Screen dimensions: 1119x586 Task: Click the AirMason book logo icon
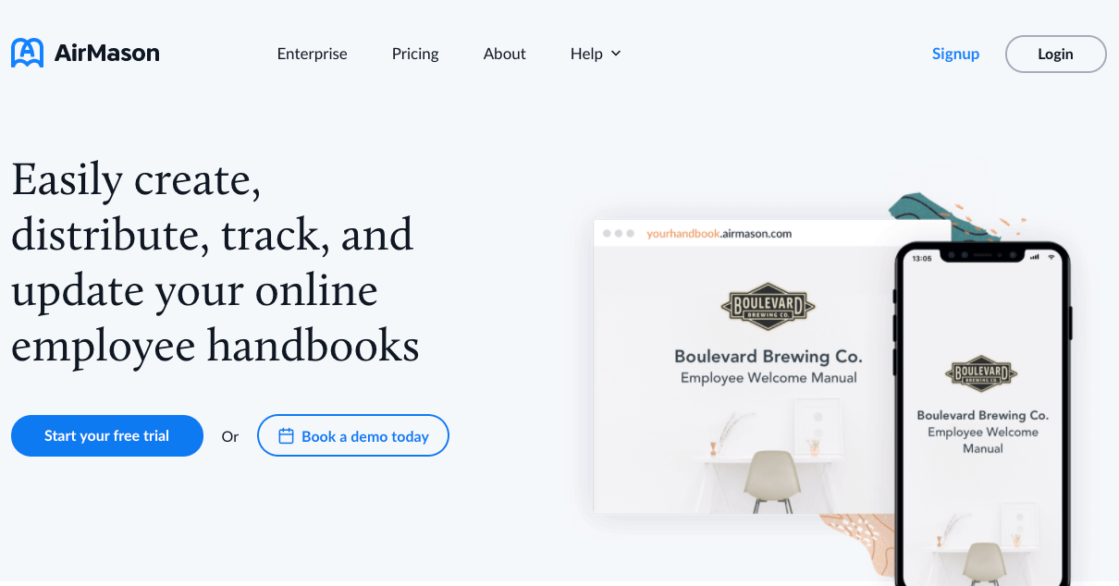[27, 54]
